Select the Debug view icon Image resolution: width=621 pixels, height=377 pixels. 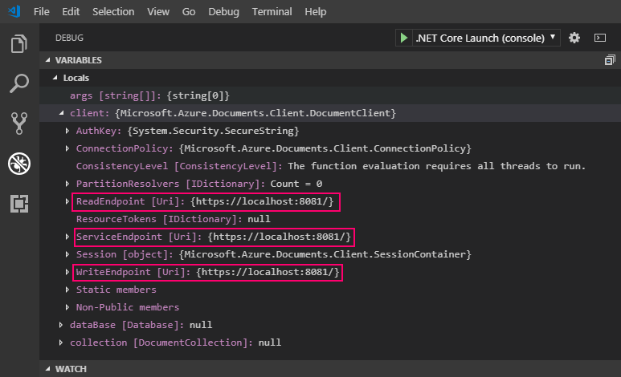[19, 164]
